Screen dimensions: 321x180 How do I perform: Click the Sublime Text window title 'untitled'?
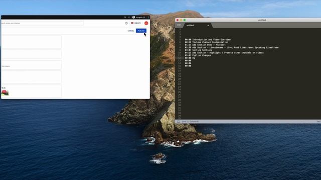(x=262, y=20)
